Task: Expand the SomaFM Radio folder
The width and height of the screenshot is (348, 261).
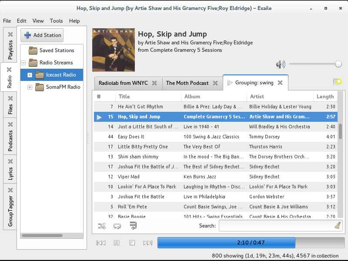Action: 30,87
